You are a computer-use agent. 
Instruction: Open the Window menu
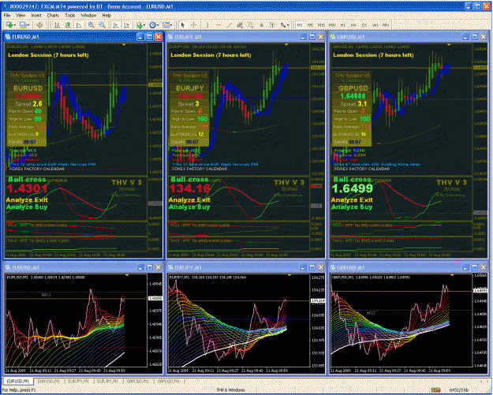(x=88, y=15)
